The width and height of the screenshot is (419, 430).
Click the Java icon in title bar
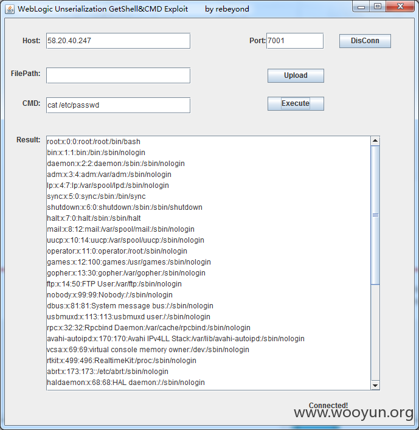(x=10, y=9)
